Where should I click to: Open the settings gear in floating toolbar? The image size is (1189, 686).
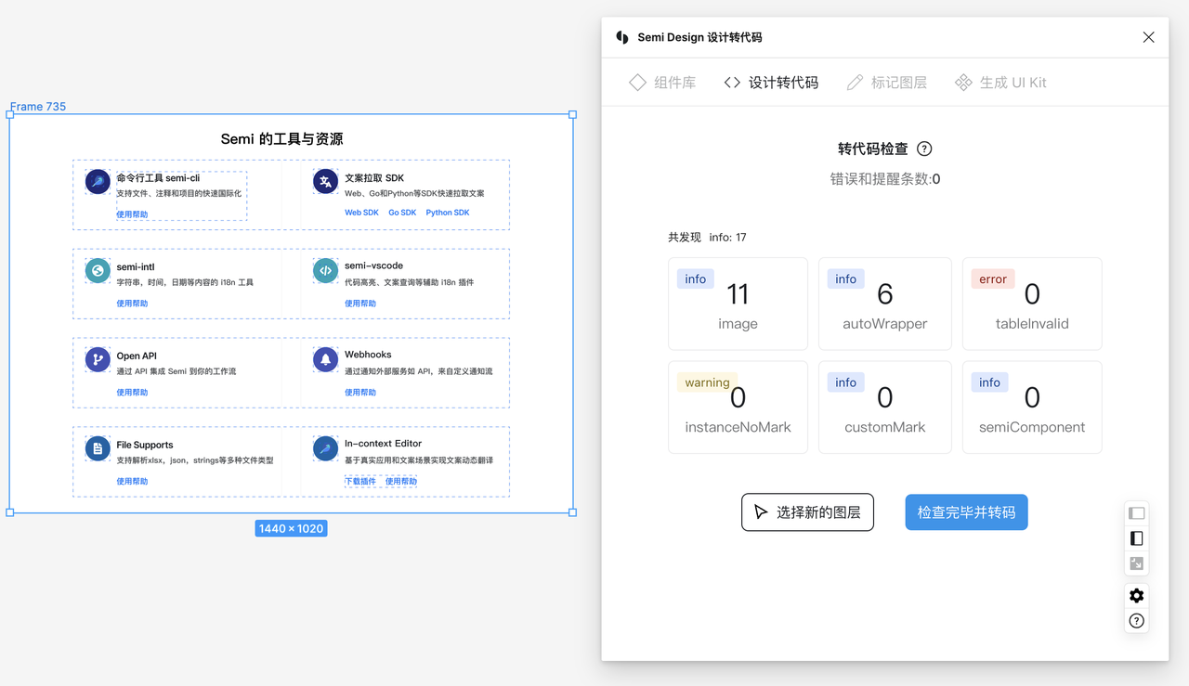(1136, 596)
